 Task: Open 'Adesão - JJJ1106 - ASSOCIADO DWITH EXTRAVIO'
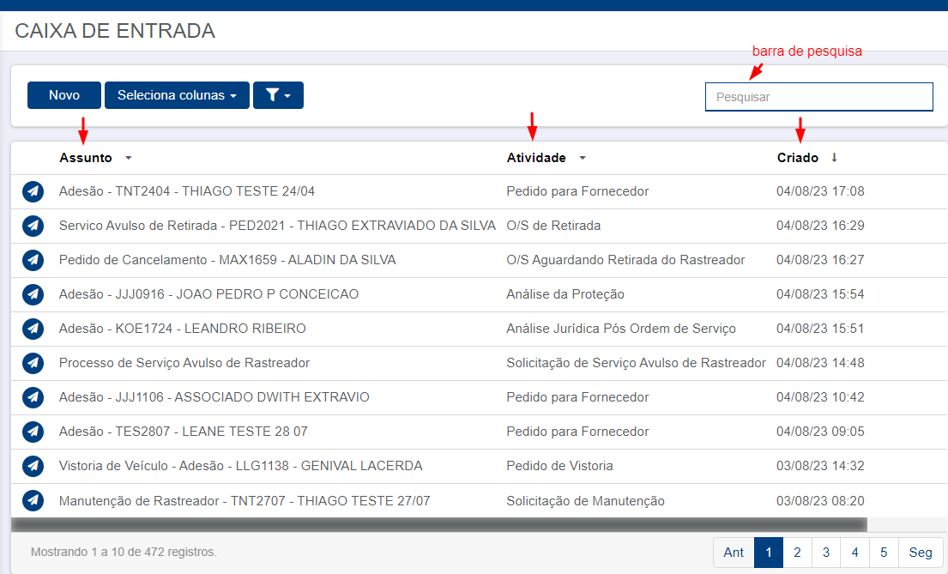(214, 397)
